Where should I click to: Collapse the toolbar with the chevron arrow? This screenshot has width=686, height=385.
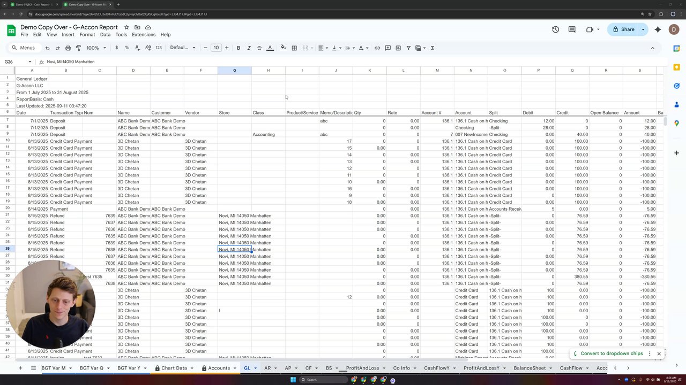[652, 48]
